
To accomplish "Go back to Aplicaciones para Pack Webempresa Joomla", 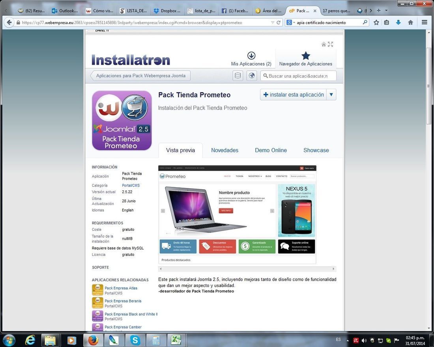I will click(x=140, y=76).
